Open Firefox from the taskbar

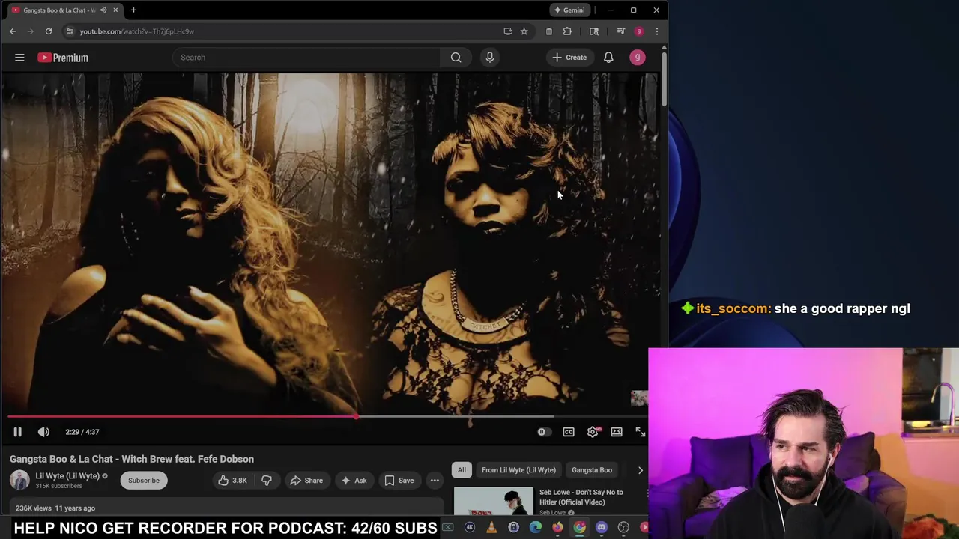click(557, 528)
